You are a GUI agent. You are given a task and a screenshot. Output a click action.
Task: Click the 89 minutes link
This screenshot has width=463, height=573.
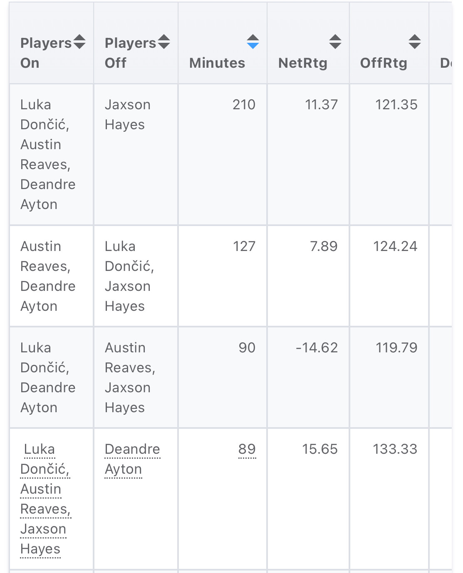(x=247, y=450)
